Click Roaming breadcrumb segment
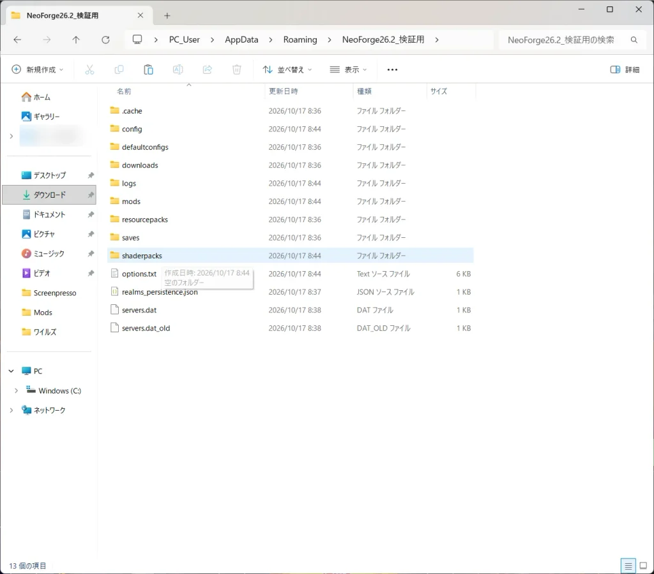The width and height of the screenshot is (654, 574). click(x=300, y=40)
